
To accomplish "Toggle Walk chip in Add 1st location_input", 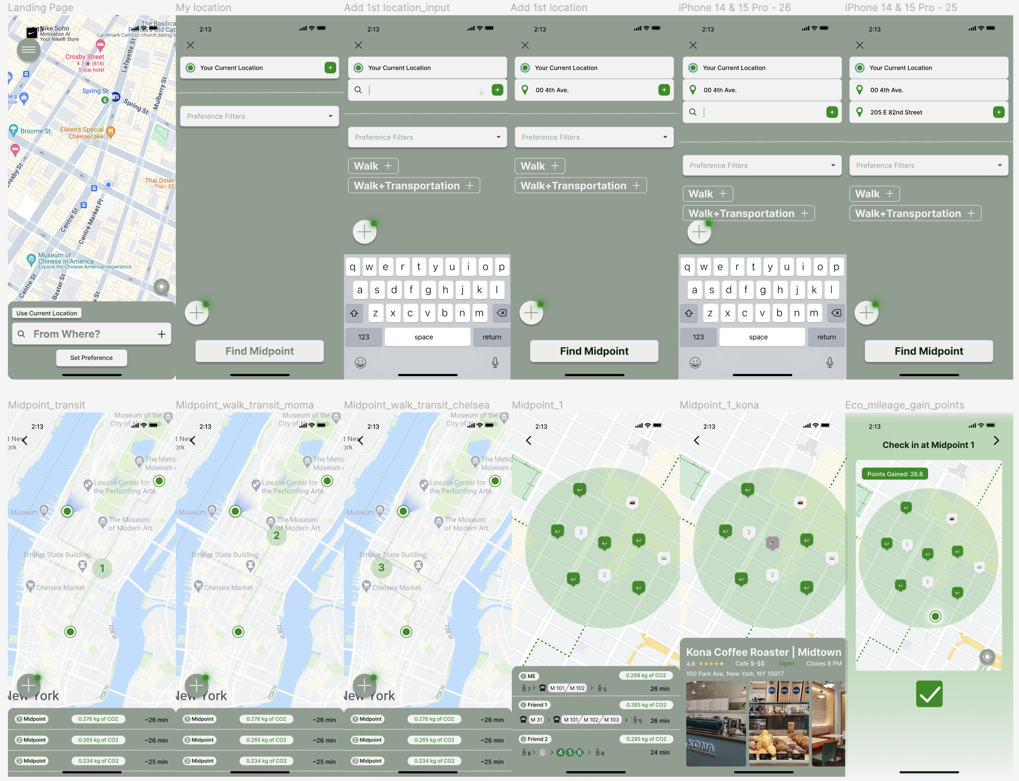I will click(373, 166).
